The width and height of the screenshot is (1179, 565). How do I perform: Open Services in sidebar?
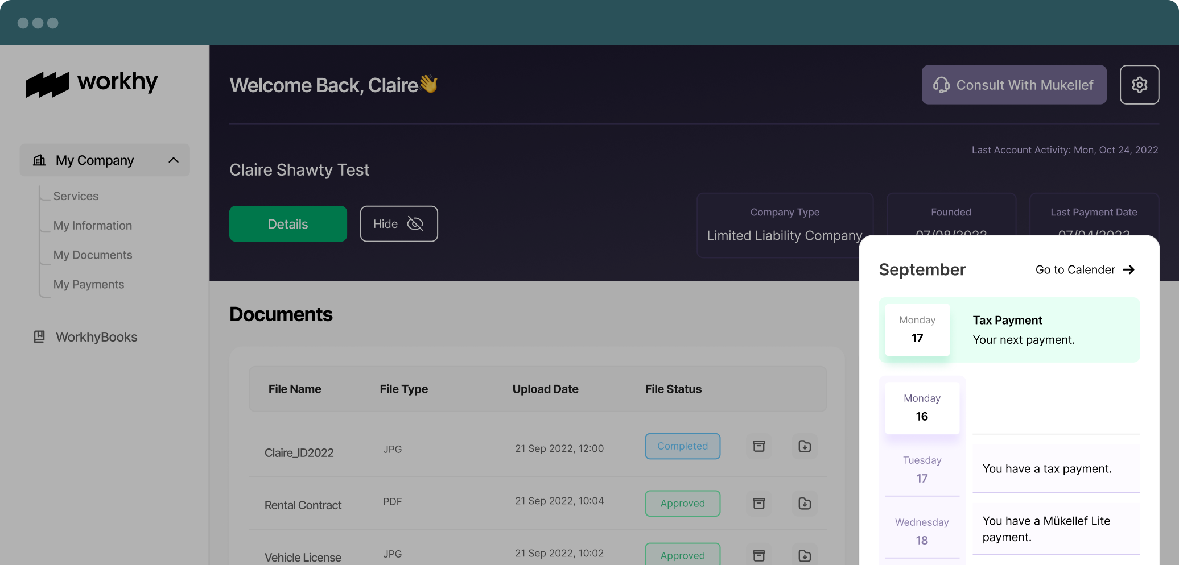(x=76, y=196)
